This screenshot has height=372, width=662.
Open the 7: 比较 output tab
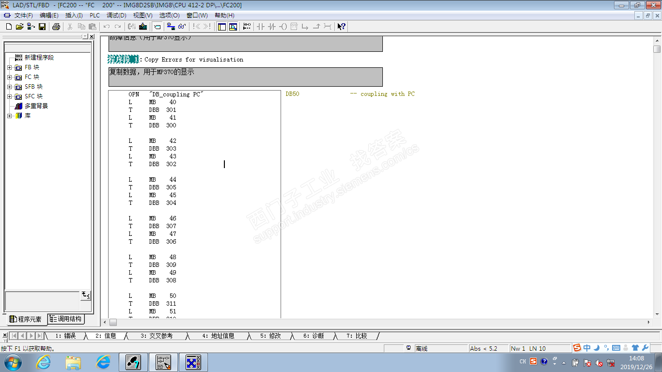tap(357, 336)
